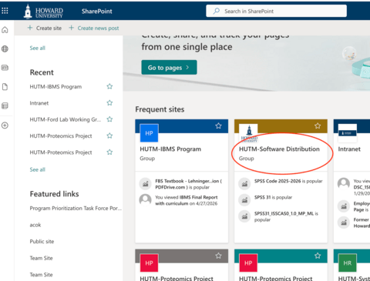
Task: Click the HUTM-Software Distribution site logo
Action: (x=248, y=133)
